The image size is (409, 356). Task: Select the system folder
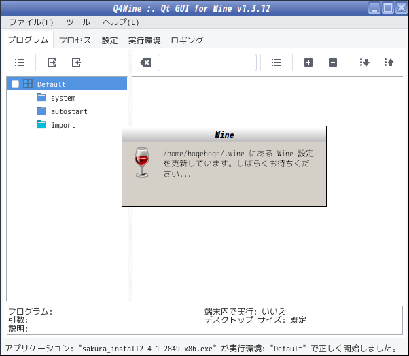click(63, 98)
